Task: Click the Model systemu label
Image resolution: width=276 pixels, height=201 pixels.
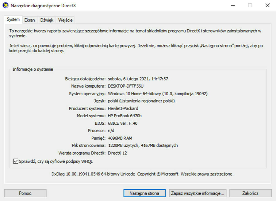Action: 91,116
